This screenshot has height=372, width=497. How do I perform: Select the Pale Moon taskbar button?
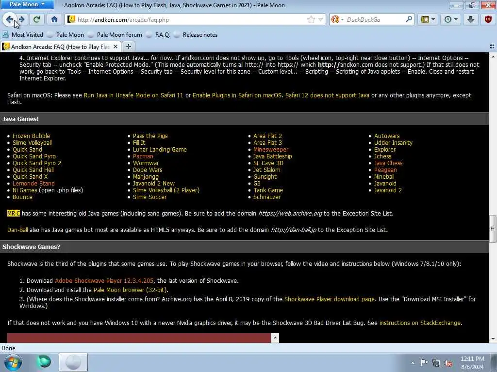[73, 362]
